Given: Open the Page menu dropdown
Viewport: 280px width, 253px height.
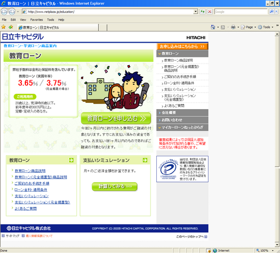Looking at the screenshot, I should [x=249, y=27].
